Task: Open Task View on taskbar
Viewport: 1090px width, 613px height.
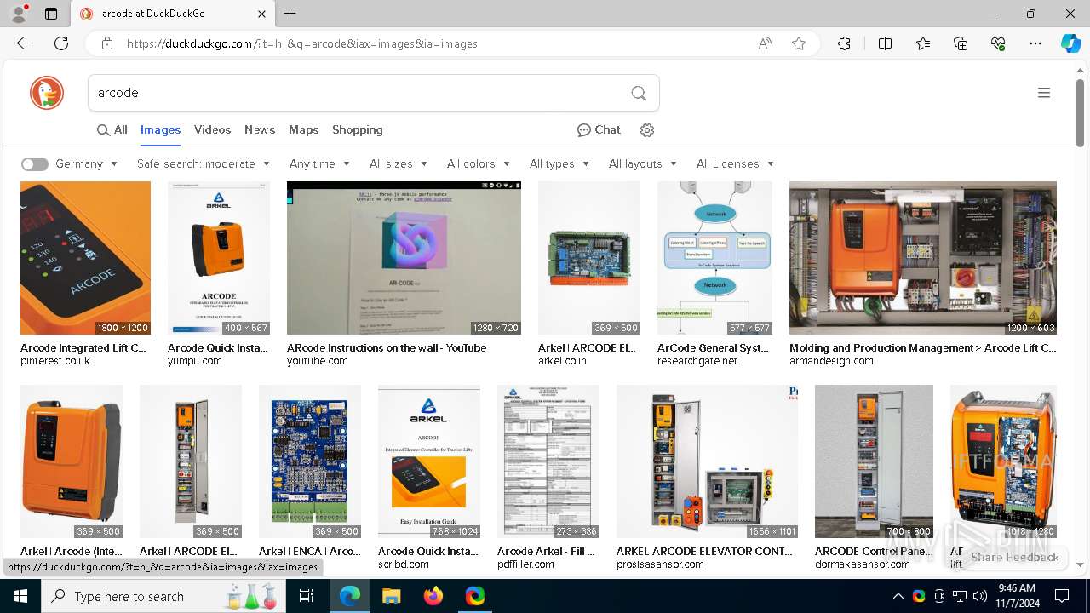Action: click(307, 596)
